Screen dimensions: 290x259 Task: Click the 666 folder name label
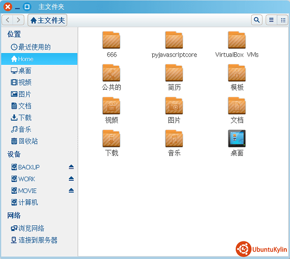click(x=112, y=55)
